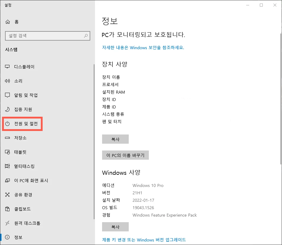Click the search magnifier icon in 설정 검색

pyautogui.click(x=86, y=36)
